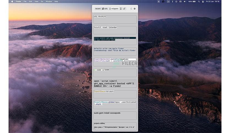Click the dark circular menu bar icon
The width and height of the screenshot is (230, 133).
pyautogui.click(x=163, y=1)
